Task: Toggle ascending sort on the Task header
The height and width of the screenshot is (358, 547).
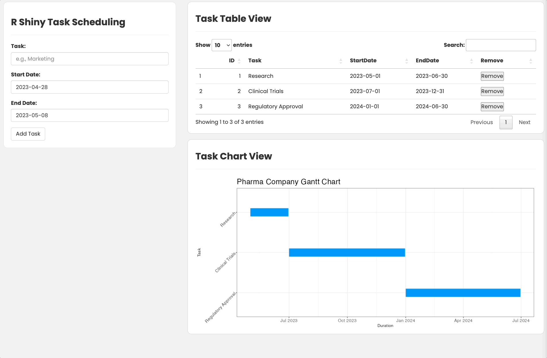Action: [x=341, y=61]
